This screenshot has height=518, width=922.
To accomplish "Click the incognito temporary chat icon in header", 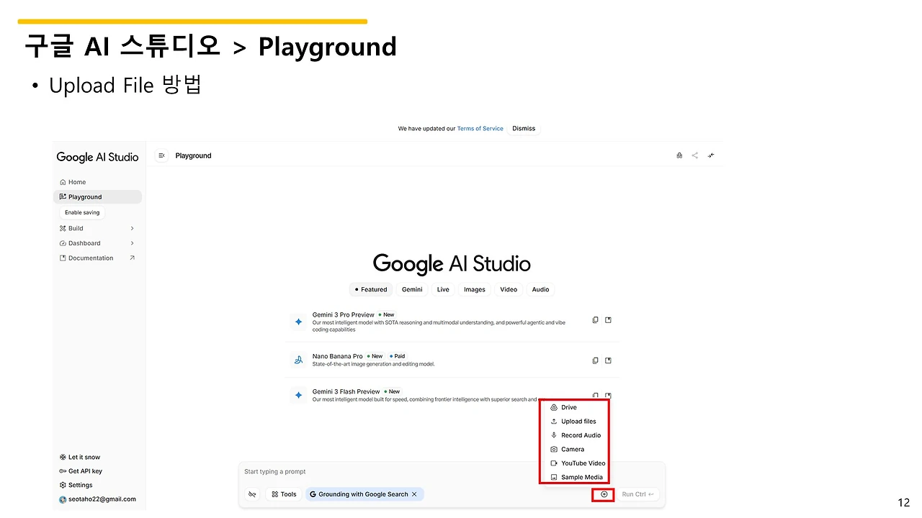I will pyautogui.click(x=679, y=155).
